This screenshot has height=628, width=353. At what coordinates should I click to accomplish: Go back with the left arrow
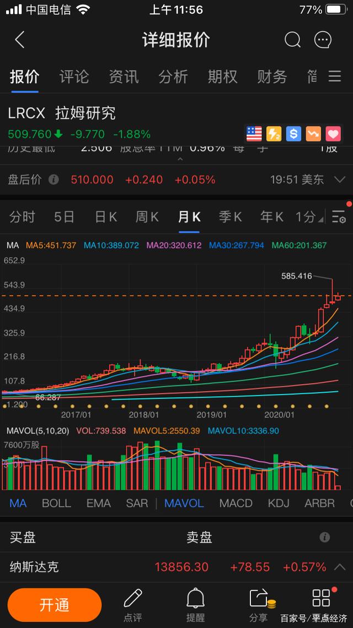[x=20, y=40]
